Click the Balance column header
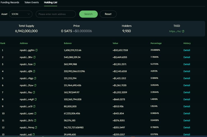Viewport: 207px width, 137px height. [x=68, y=43]
